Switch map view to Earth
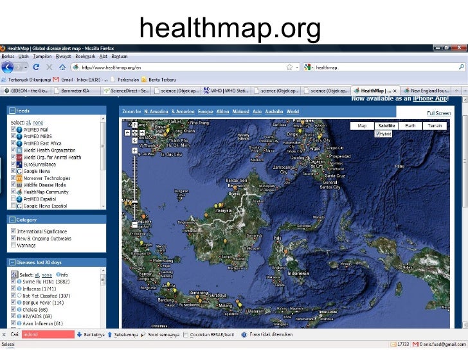This screenshot has width=468, height=351. click(410, 125)
